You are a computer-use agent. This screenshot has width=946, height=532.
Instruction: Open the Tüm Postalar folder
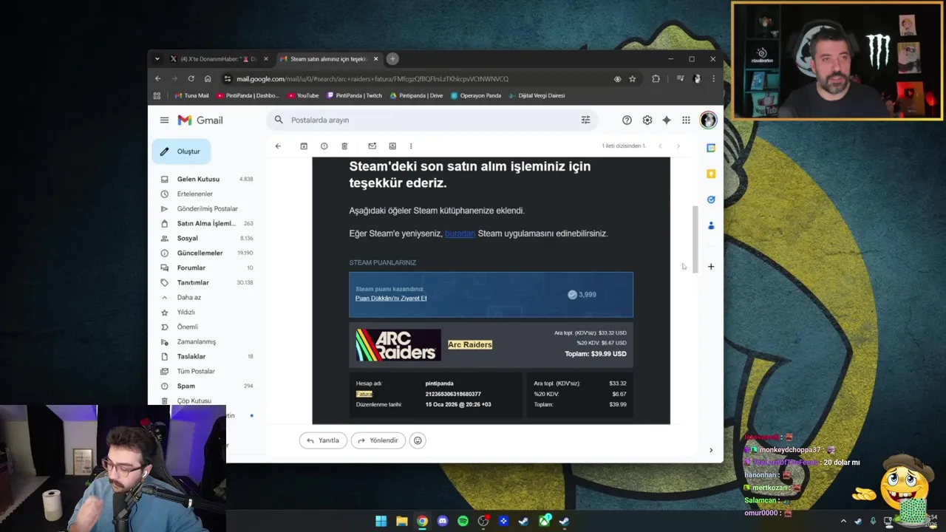[x=196, y=371]
